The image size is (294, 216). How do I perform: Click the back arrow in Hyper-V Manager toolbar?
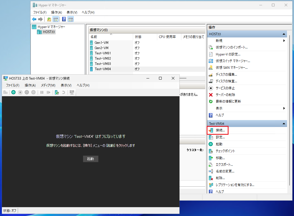(x=34, y=19)
